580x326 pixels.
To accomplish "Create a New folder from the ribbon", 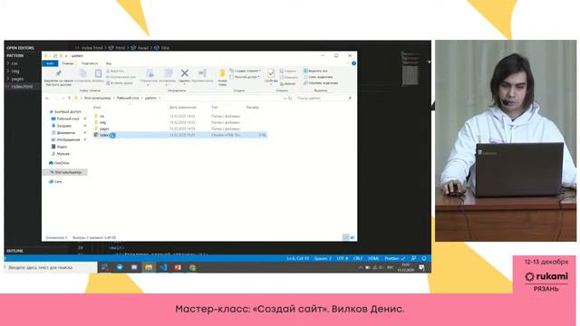I will (x=222, y=77).
